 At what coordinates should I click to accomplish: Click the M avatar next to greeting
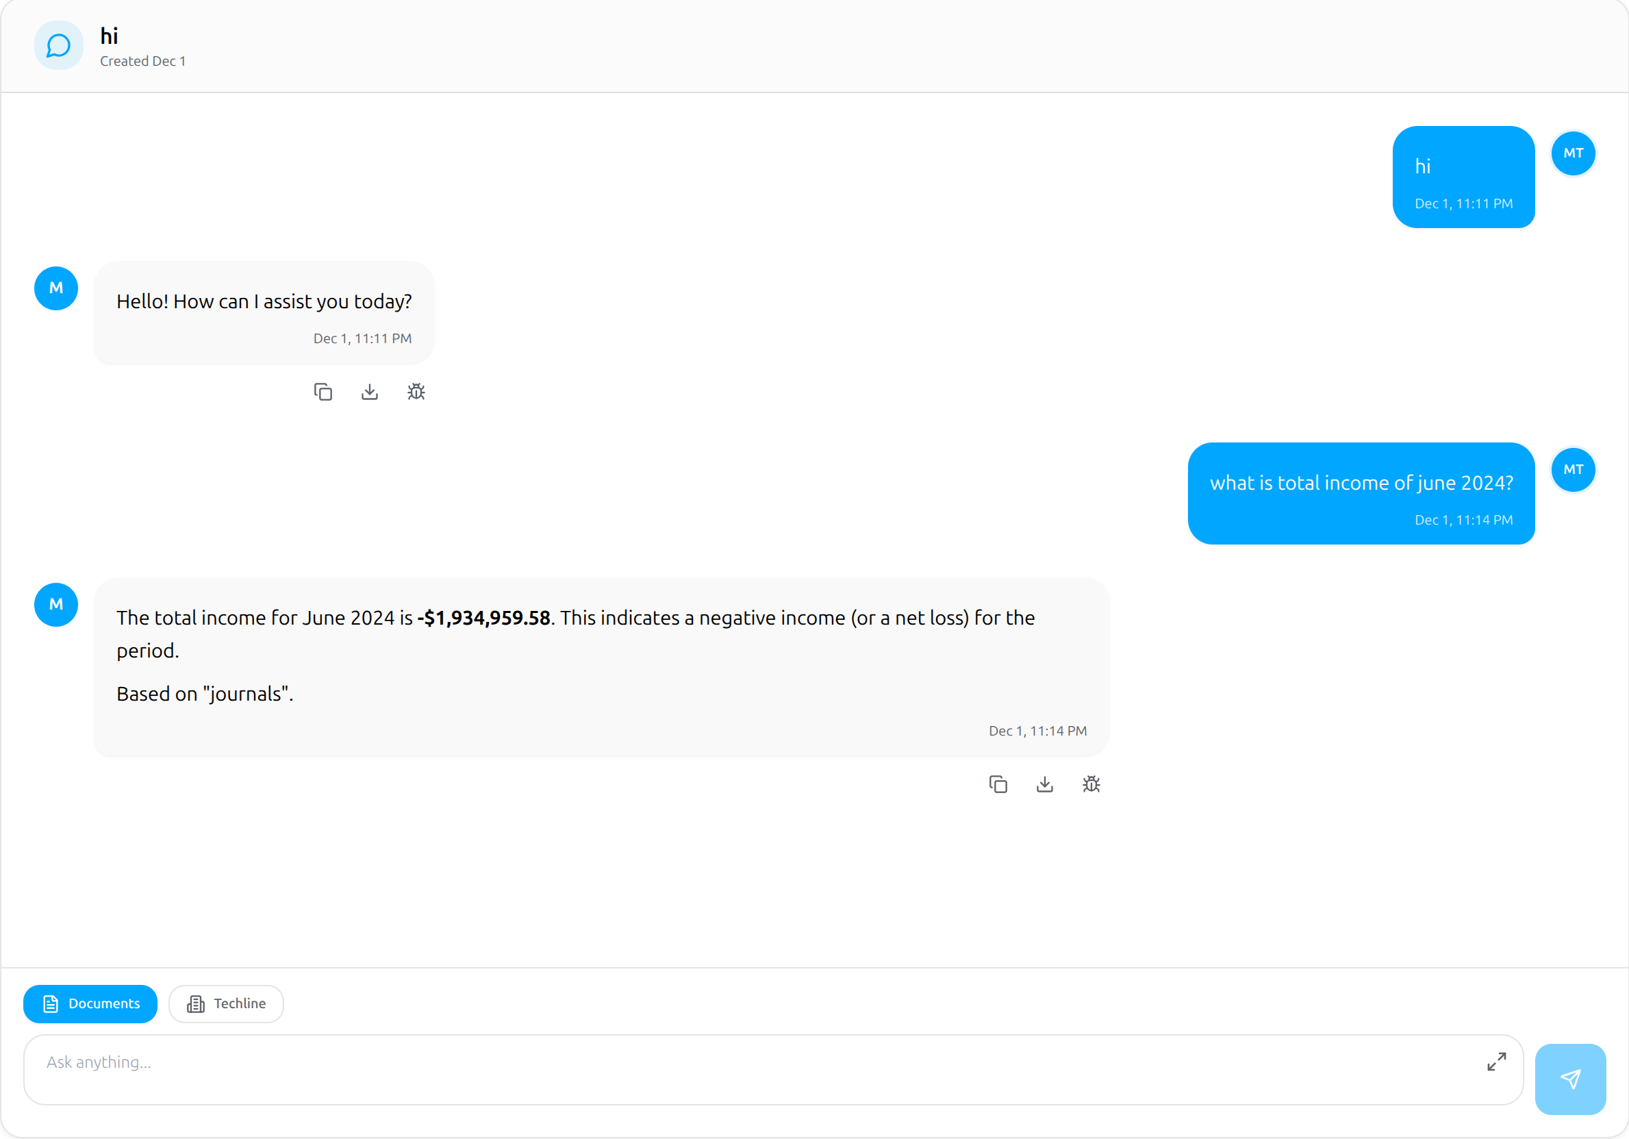[56, 288]
